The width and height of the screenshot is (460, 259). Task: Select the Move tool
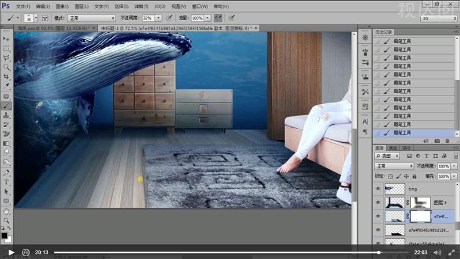click(x=6, y=38)
